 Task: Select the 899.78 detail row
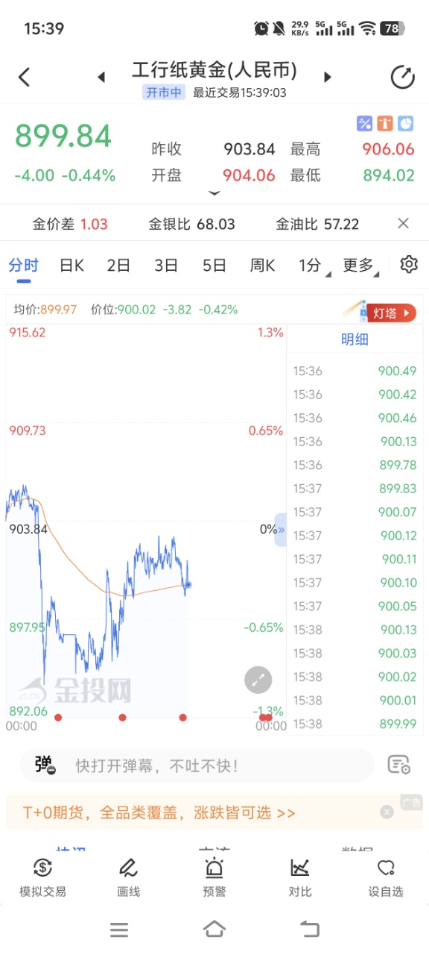click(x=355, y=465)
